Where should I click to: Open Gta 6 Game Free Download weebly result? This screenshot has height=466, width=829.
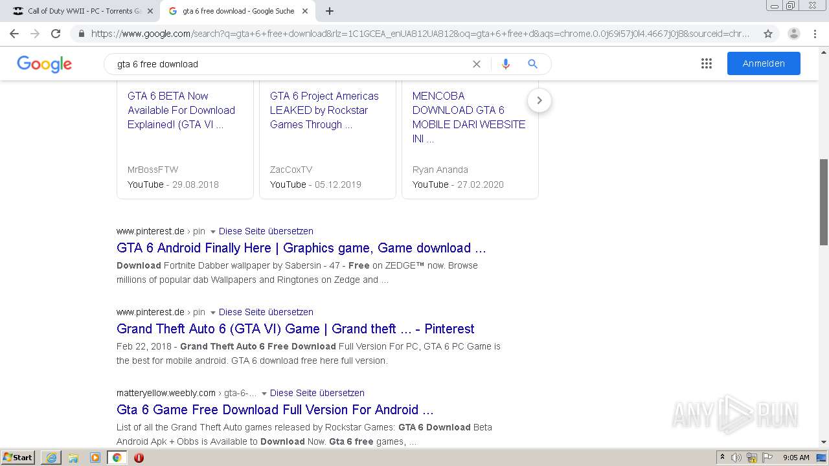(x=275, y=410)
